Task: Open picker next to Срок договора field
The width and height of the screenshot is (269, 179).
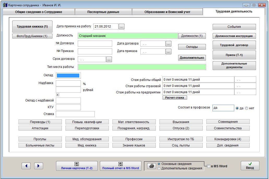Action: (x=109, y=59)
